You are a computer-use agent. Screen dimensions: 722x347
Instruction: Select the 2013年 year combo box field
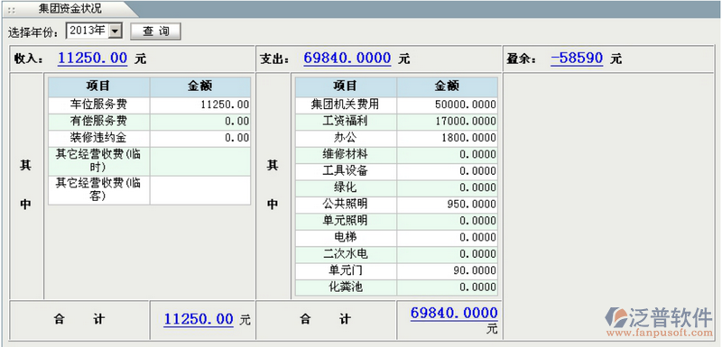tap(94, 32)
